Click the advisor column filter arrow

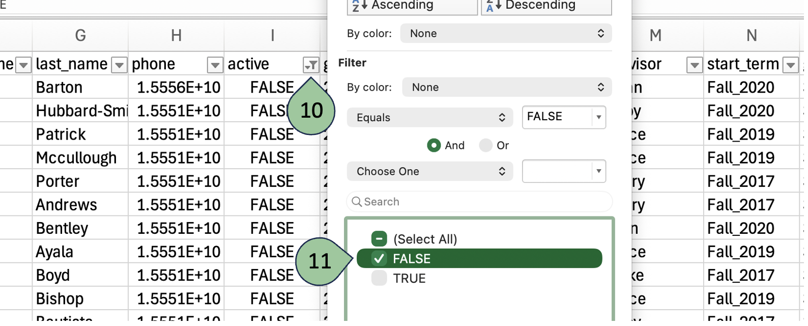coord(695,65)
